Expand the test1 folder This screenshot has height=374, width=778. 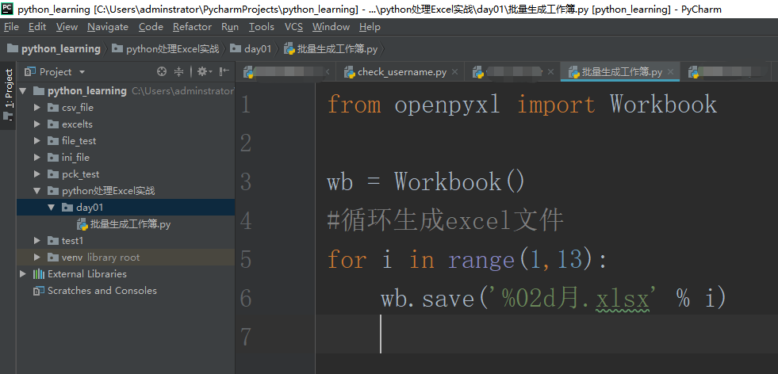coord(36,241)
